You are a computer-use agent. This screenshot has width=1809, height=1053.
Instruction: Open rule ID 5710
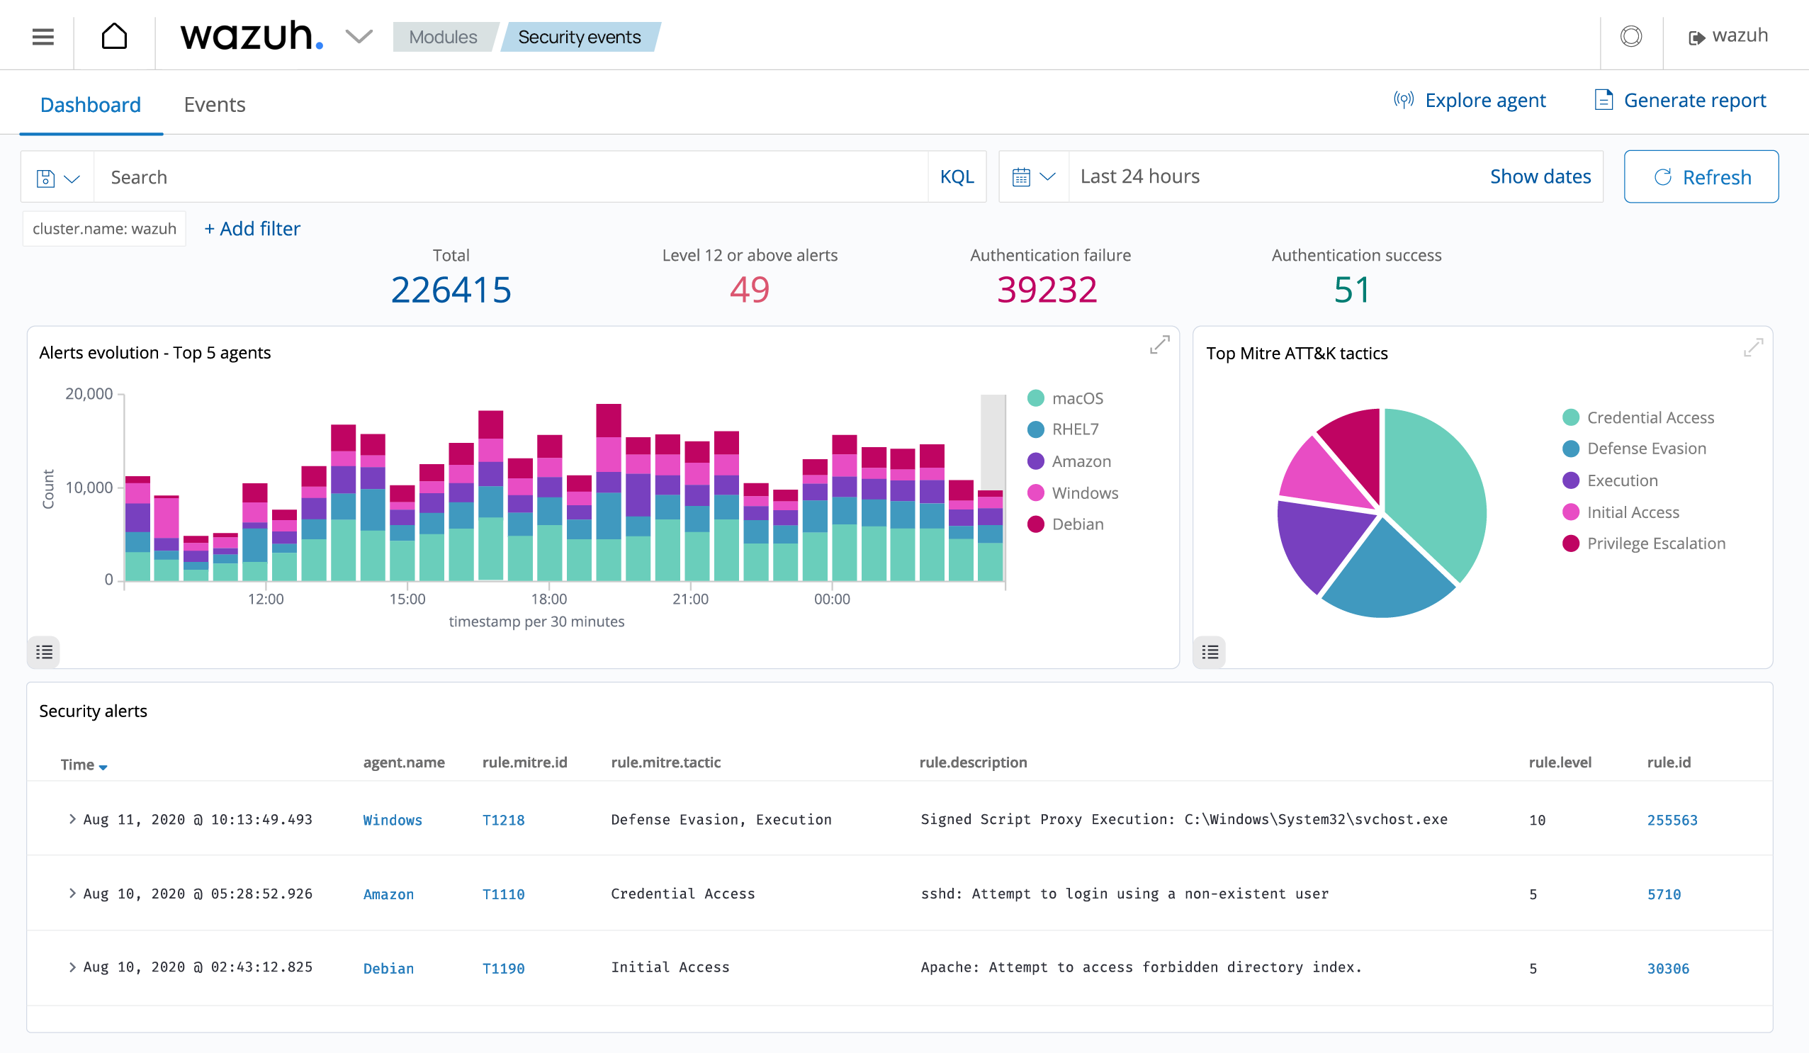1664,895
